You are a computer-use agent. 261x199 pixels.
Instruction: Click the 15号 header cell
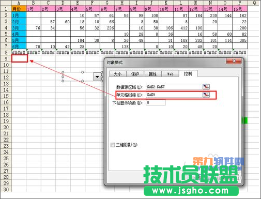[240, 9]
